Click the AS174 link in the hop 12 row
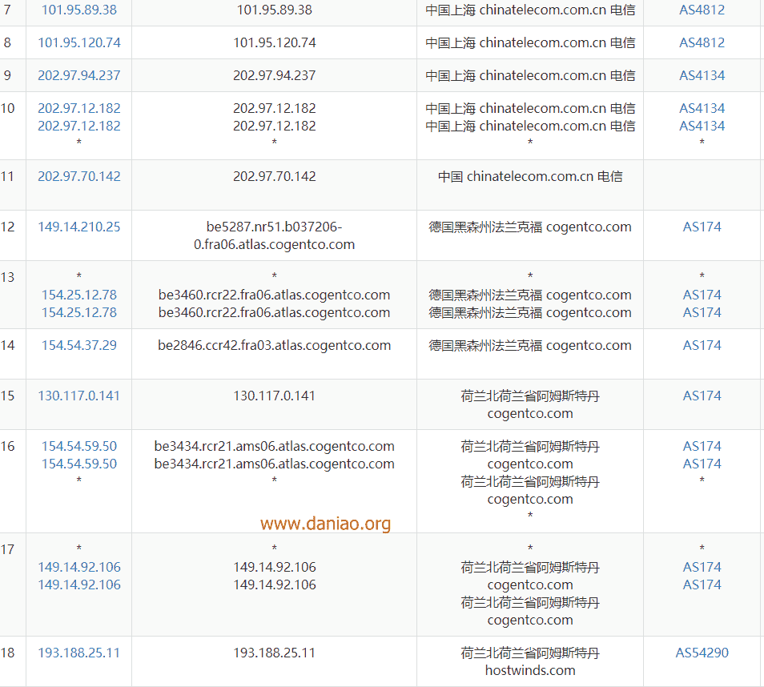 702,227
